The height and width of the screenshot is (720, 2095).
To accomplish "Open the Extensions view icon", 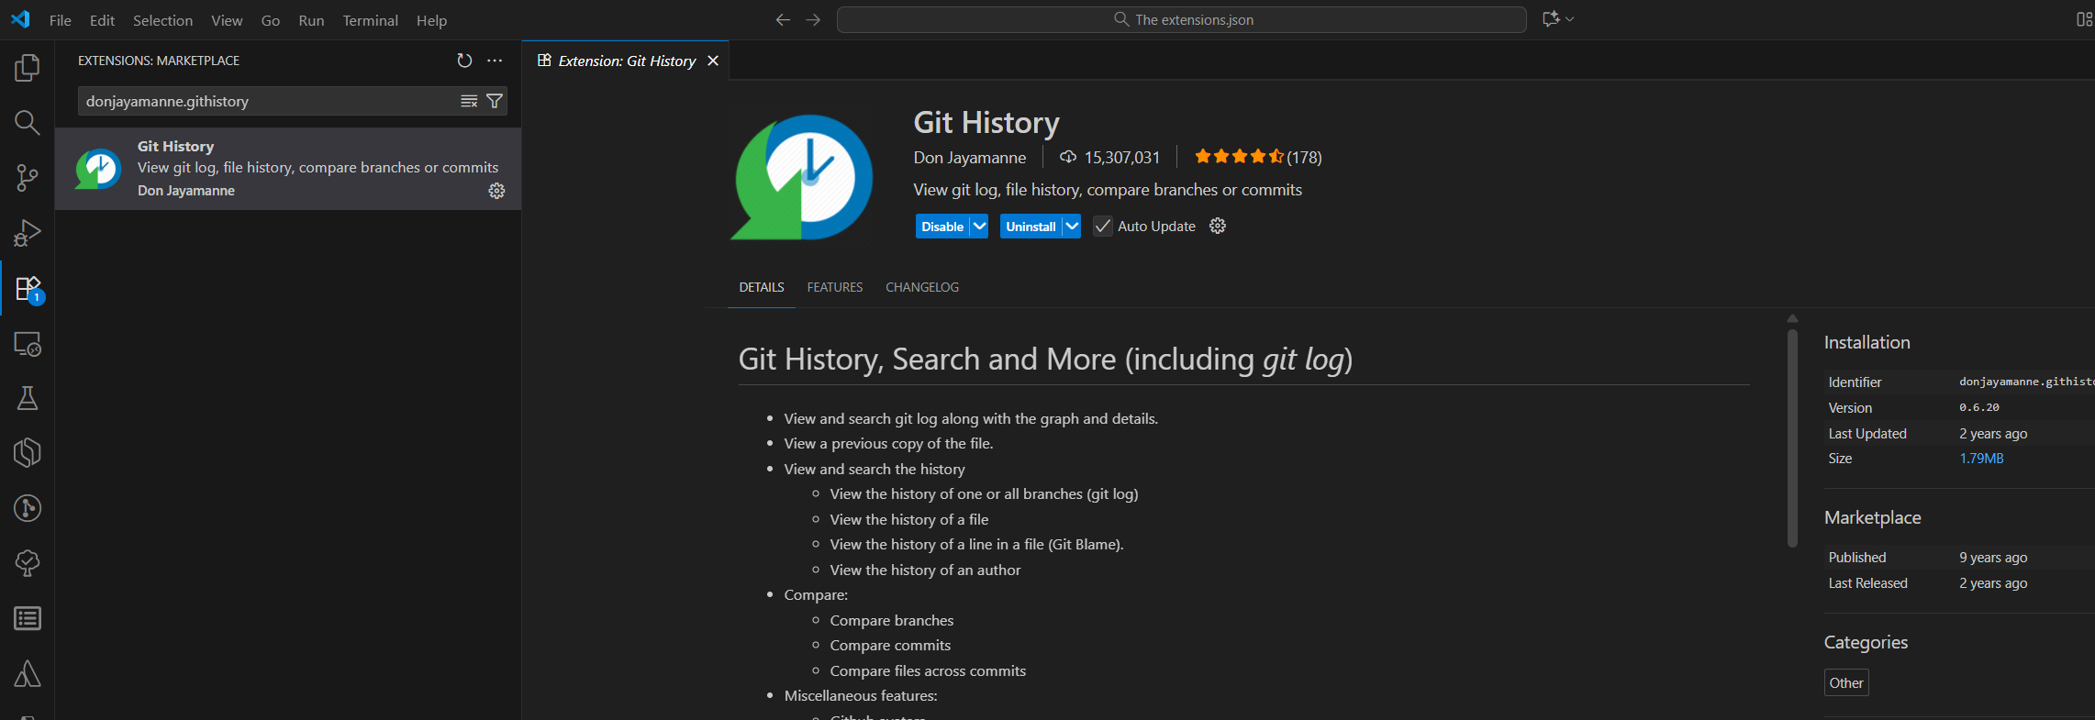I will click(x=28, y=288).
